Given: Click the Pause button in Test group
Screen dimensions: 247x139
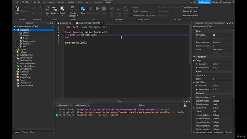Looking at the screenshot, I should point(89,8).
